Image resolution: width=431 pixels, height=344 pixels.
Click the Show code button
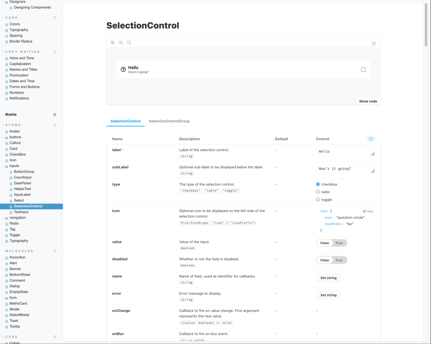click(368, 101)
